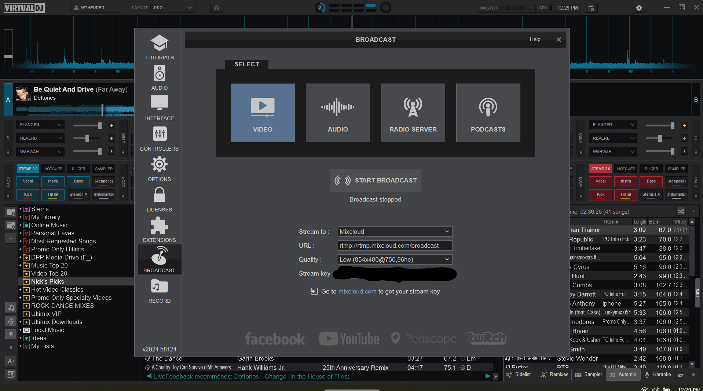Open the Quality dropdown
703x391 pixels.
pos(395,259)
